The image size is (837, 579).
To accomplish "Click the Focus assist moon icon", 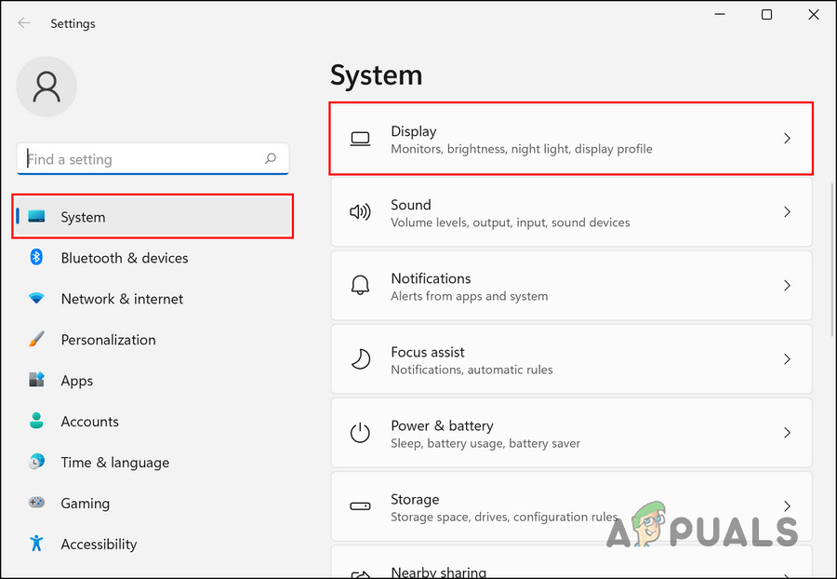I will (361, 358).
